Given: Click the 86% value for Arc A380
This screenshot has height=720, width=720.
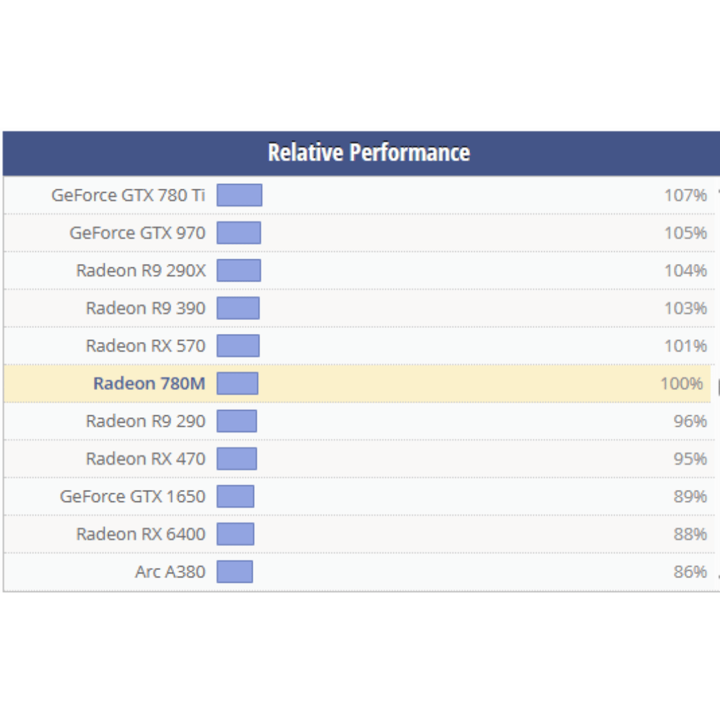Looking at the screenshot, I should pyautogui.click(x=690, y=572).
